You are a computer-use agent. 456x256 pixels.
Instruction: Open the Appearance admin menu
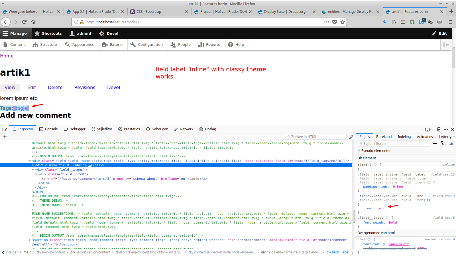tap(80, 45)
